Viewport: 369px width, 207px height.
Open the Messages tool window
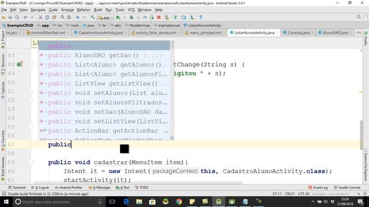(100, 187)
